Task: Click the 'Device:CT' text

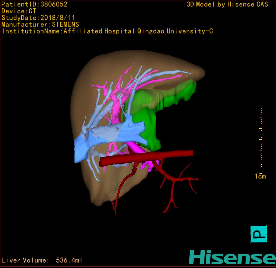Action: click(19, 11)
